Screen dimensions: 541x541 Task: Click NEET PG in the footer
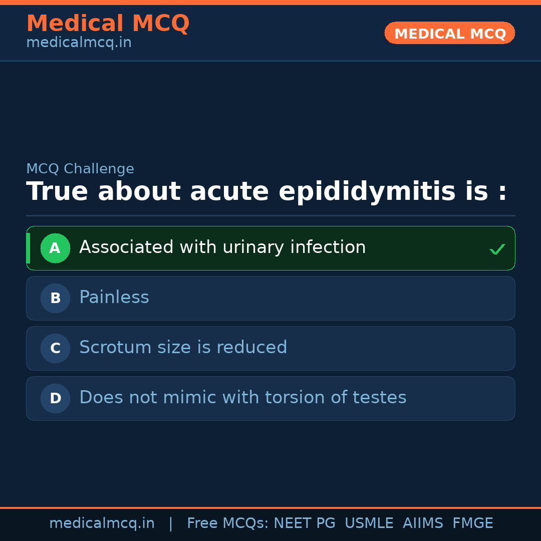click(x=305, y=523)
